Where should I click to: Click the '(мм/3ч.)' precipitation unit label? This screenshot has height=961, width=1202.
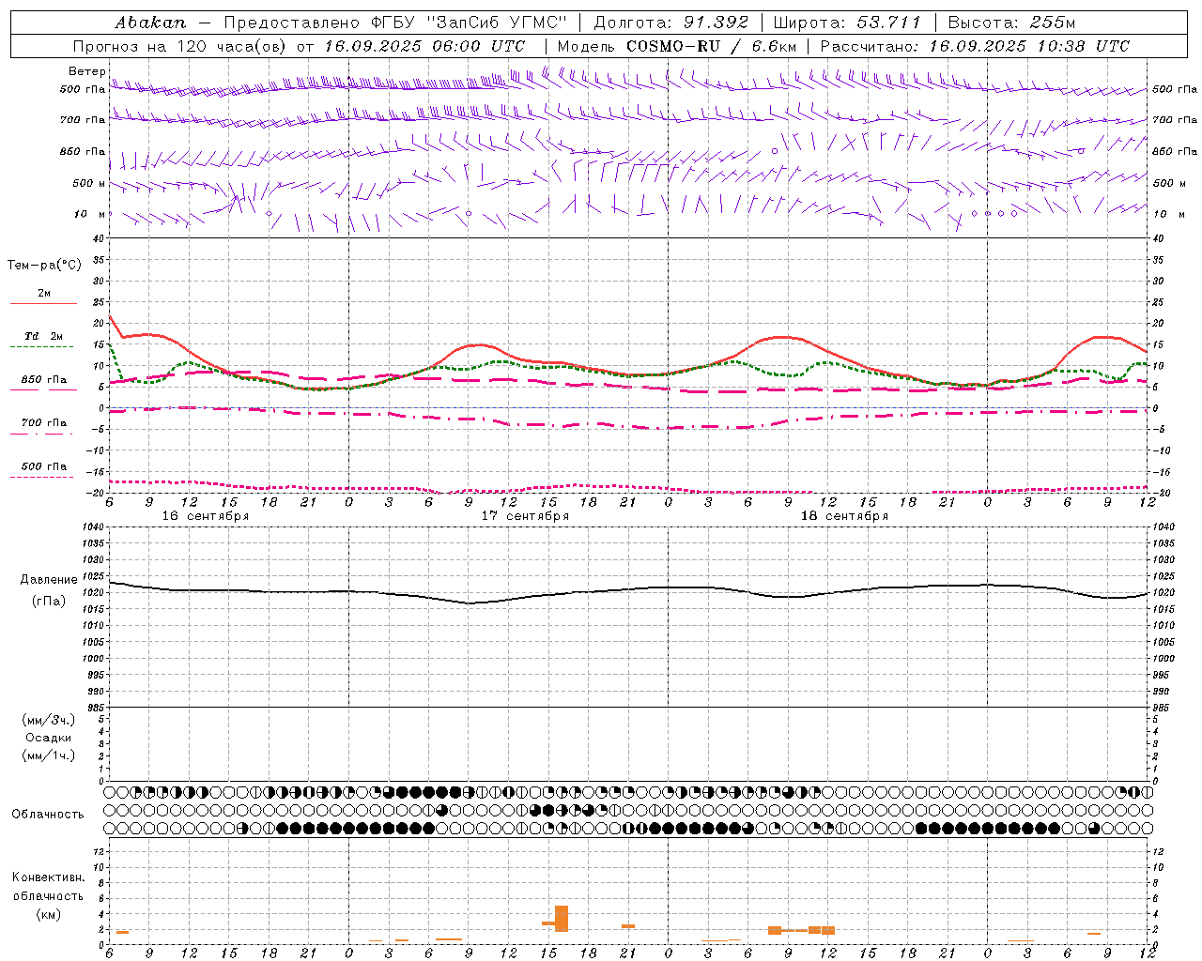click(49, 721)
